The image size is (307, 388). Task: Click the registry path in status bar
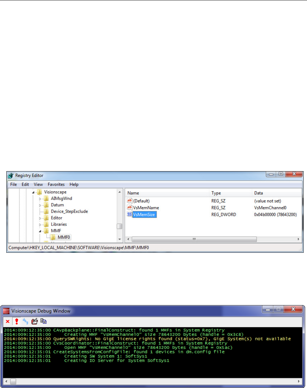pyautogui.click(x=79, y=247)
